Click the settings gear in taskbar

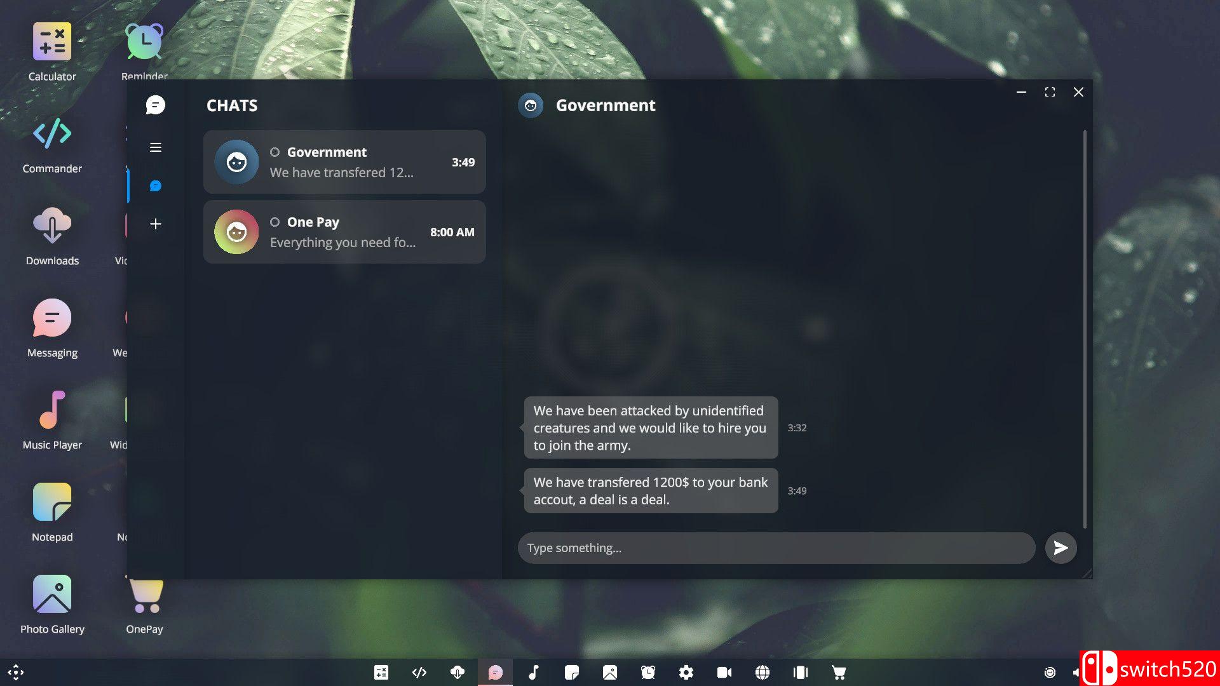686,672
